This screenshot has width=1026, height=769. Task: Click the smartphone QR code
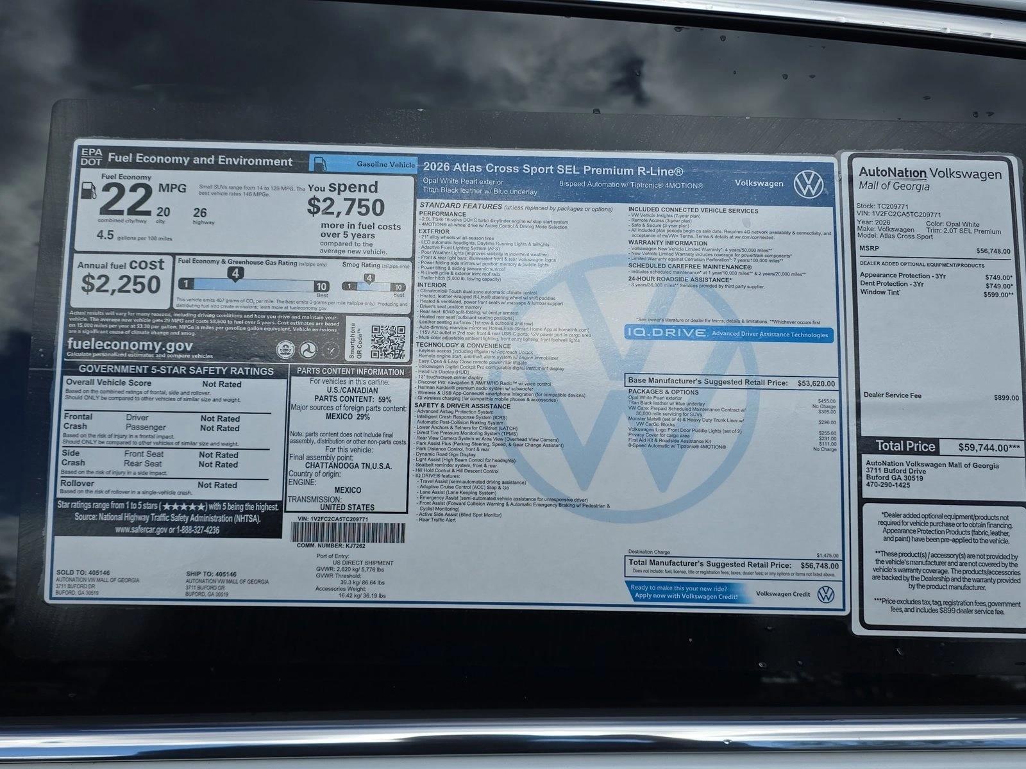pos(388,342)
